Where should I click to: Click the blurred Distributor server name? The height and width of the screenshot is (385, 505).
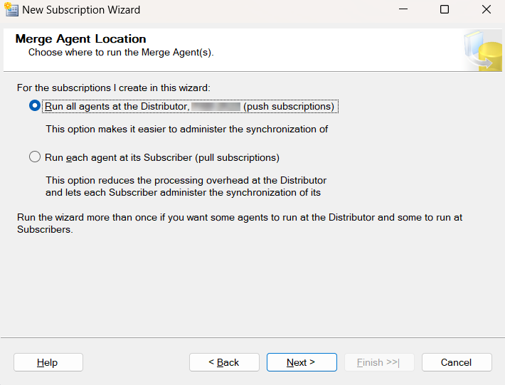[x=216, y=107]
